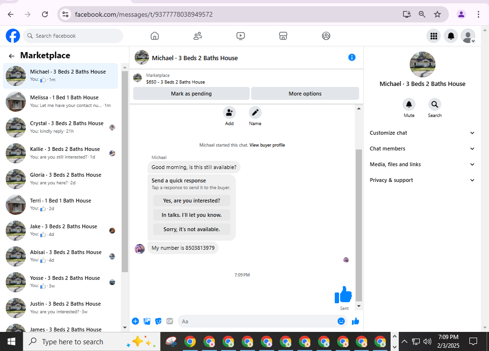Click the browser address bar URL
Screen dimensions: 489x351
(x=144, y=14)
